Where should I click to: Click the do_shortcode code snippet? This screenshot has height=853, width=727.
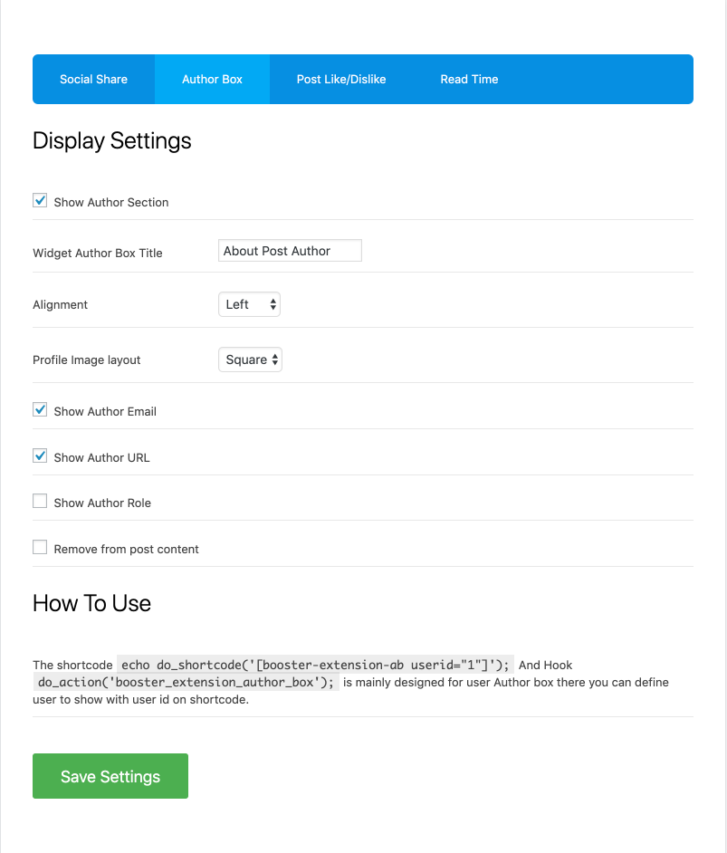coord(316,665)
